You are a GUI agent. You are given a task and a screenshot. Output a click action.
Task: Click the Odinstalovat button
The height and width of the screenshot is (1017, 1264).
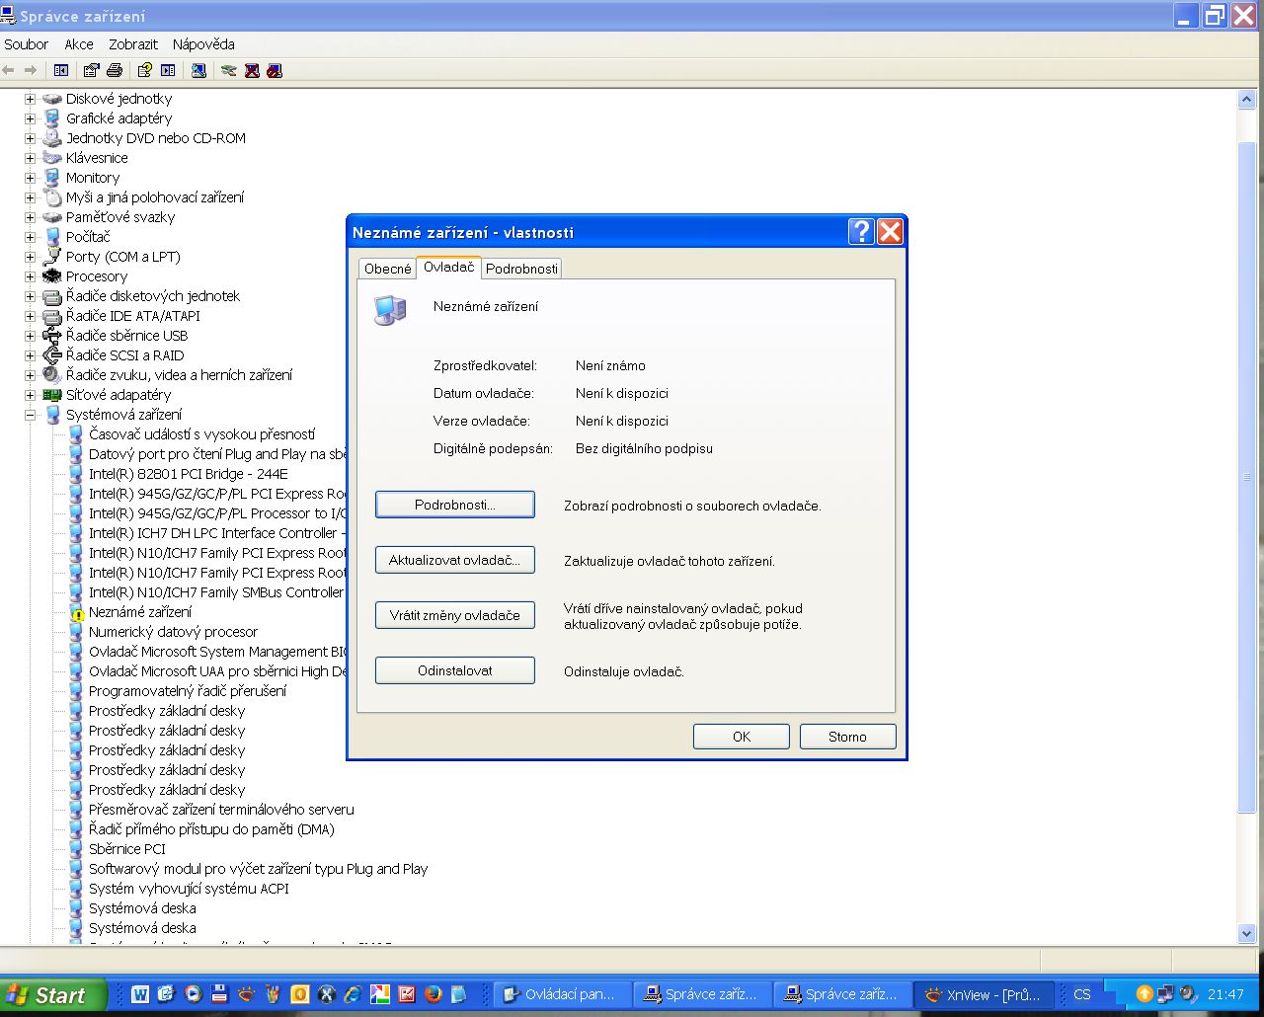point(455,670)
